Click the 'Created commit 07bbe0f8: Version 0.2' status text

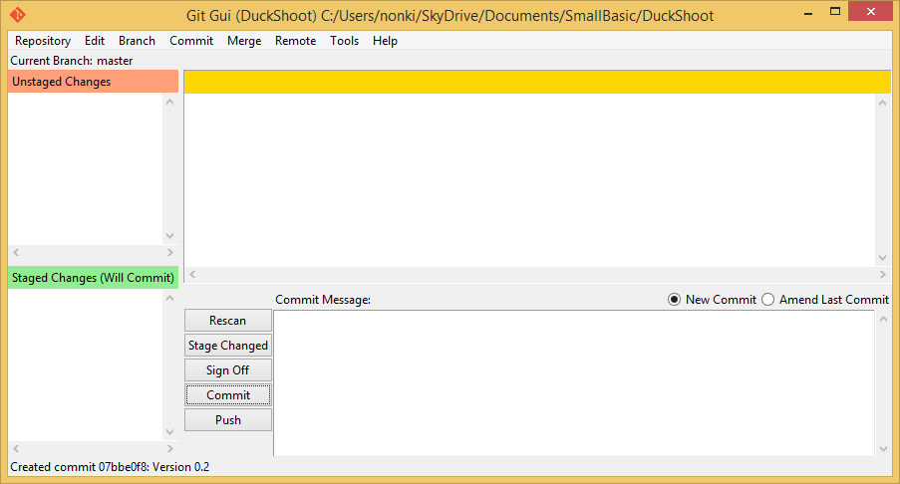click(x=110, y=467)
